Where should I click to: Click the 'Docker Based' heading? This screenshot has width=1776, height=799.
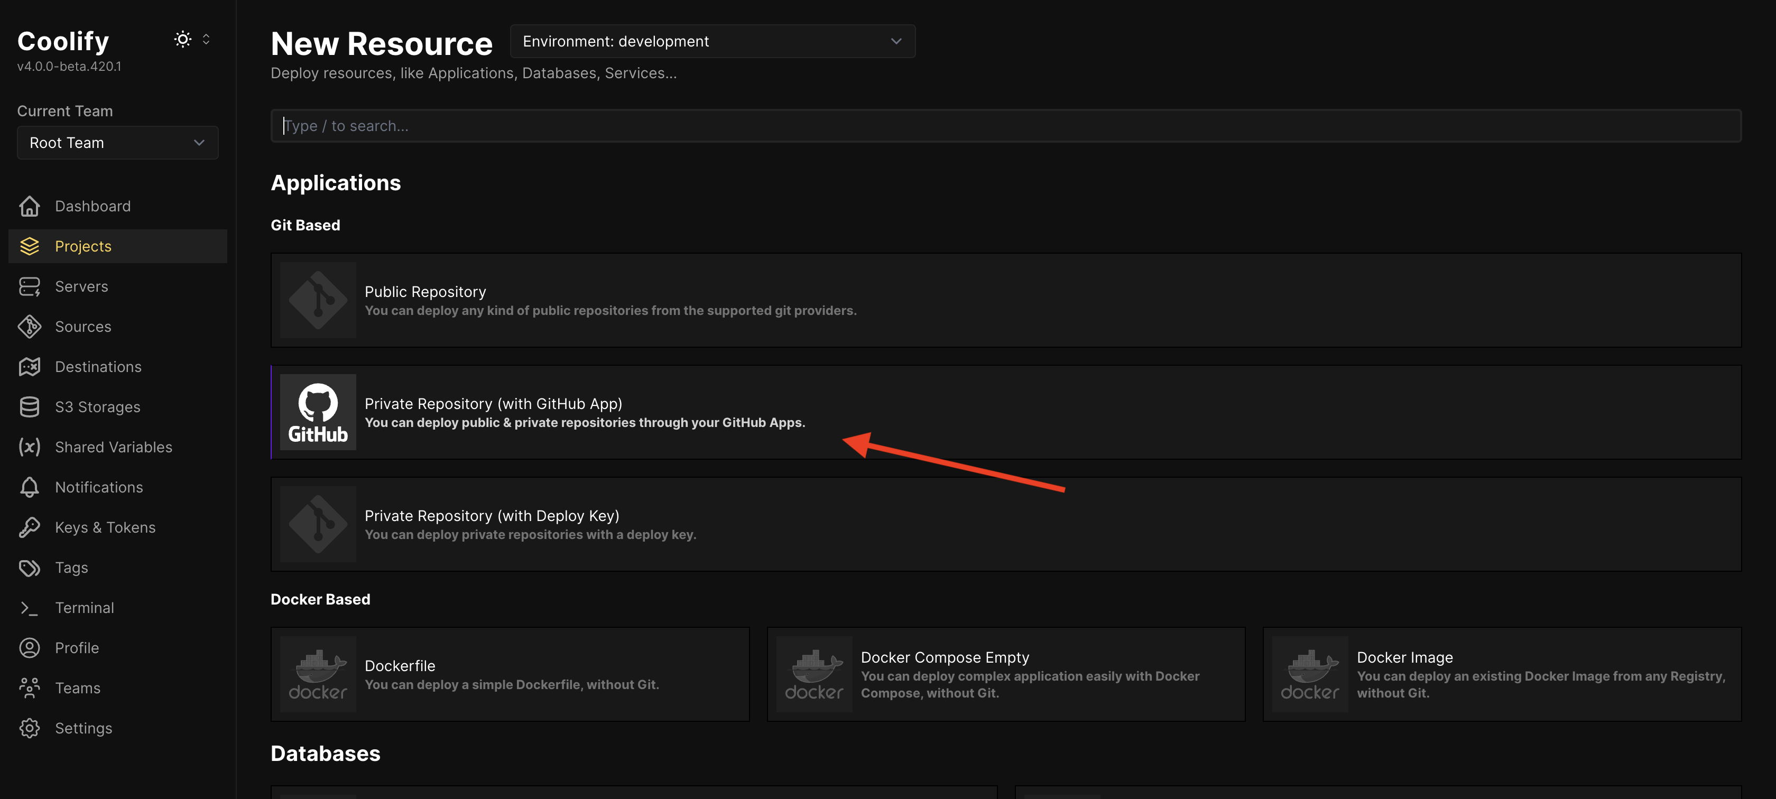(x=321, y=599)
